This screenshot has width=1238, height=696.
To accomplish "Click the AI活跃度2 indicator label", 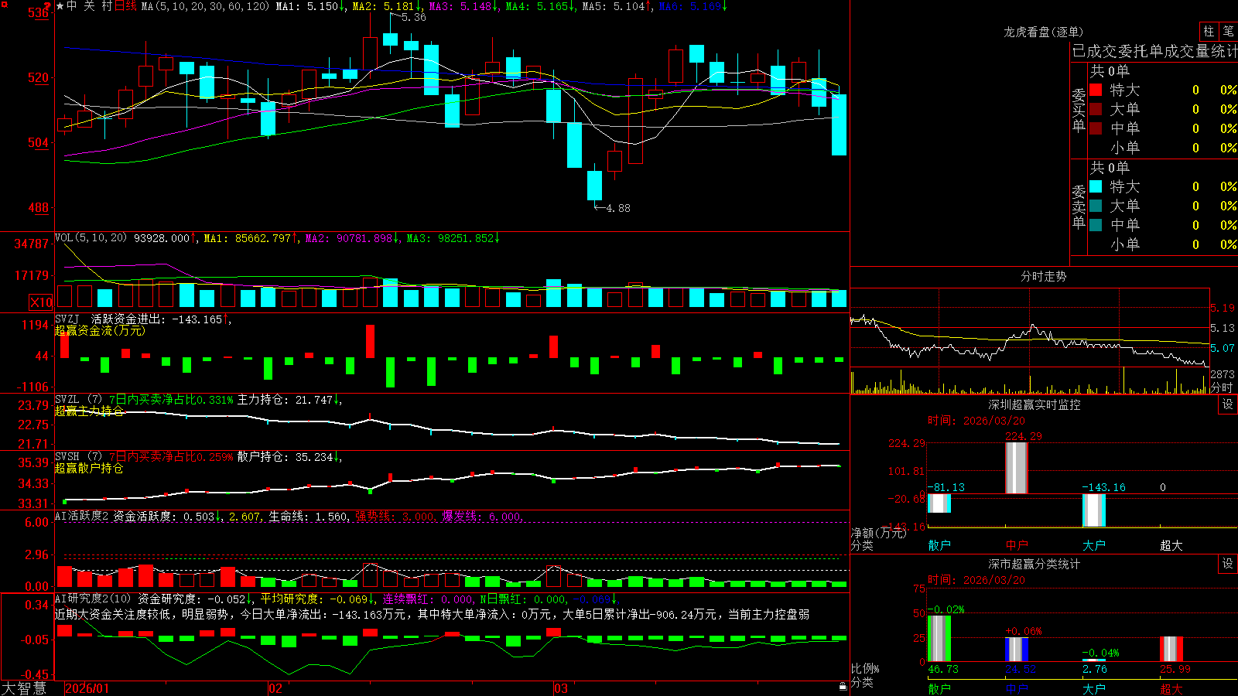I will [81, 516].
